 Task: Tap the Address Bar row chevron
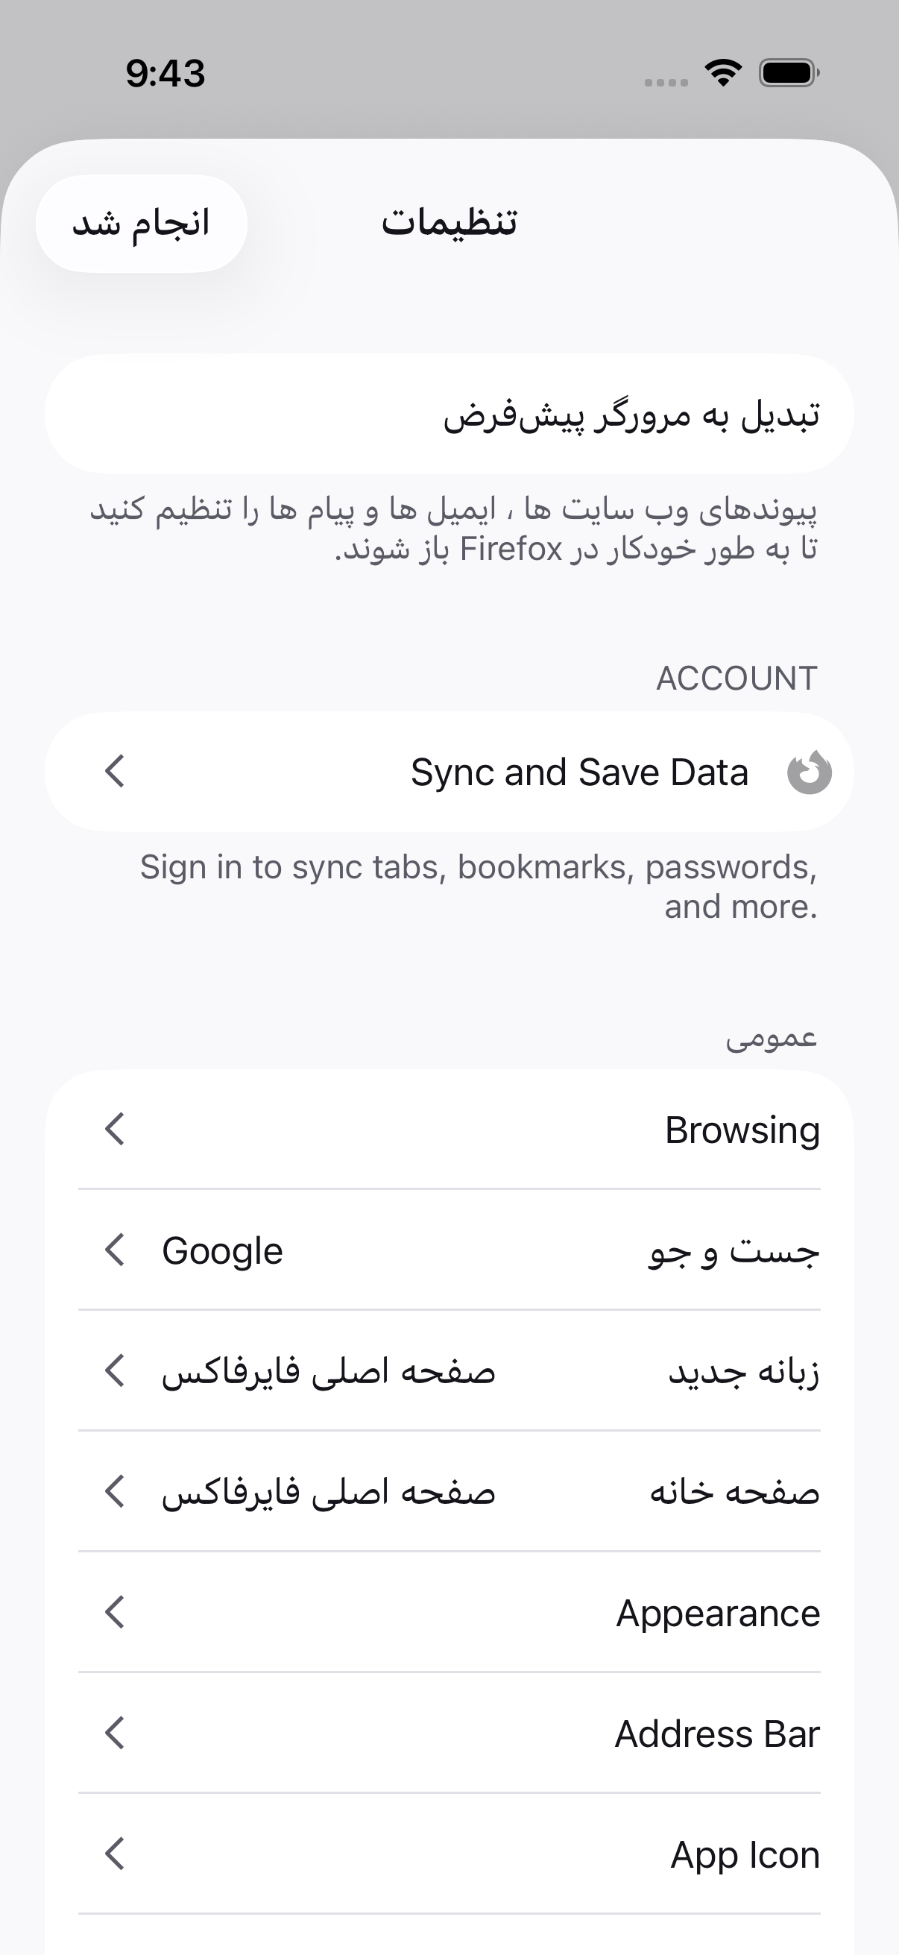pyautogui.click(x=114, y=1734)
